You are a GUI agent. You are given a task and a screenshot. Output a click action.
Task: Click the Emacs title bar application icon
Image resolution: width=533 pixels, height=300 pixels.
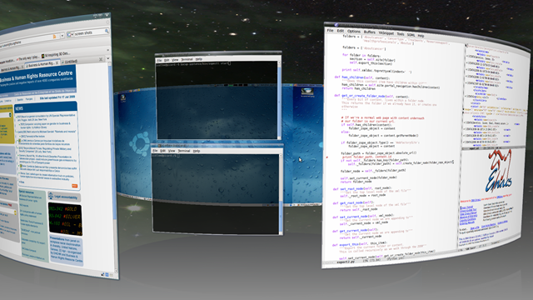coord(336,25)
